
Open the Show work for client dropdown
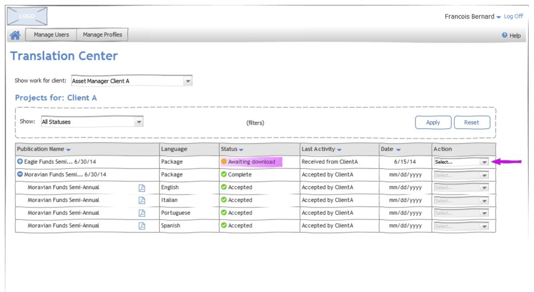click(x=132, y=81)
